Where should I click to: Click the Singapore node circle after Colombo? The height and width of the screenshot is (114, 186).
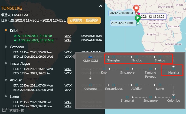150,97
